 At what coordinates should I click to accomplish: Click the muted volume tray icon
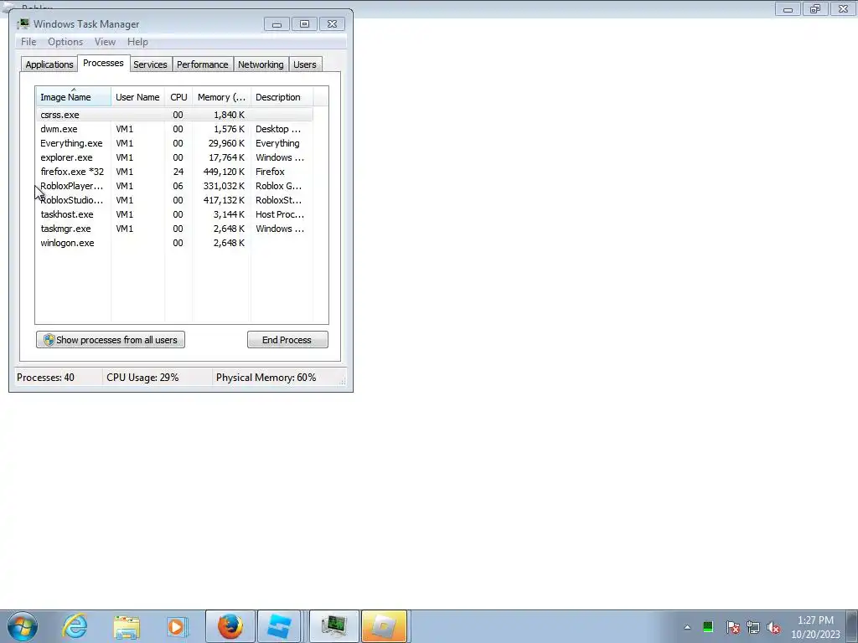coord(773,627)
